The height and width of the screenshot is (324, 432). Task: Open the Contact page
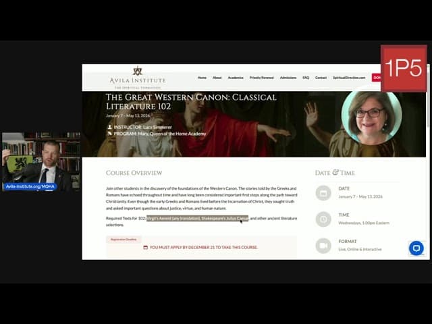[x=321, y=78]
